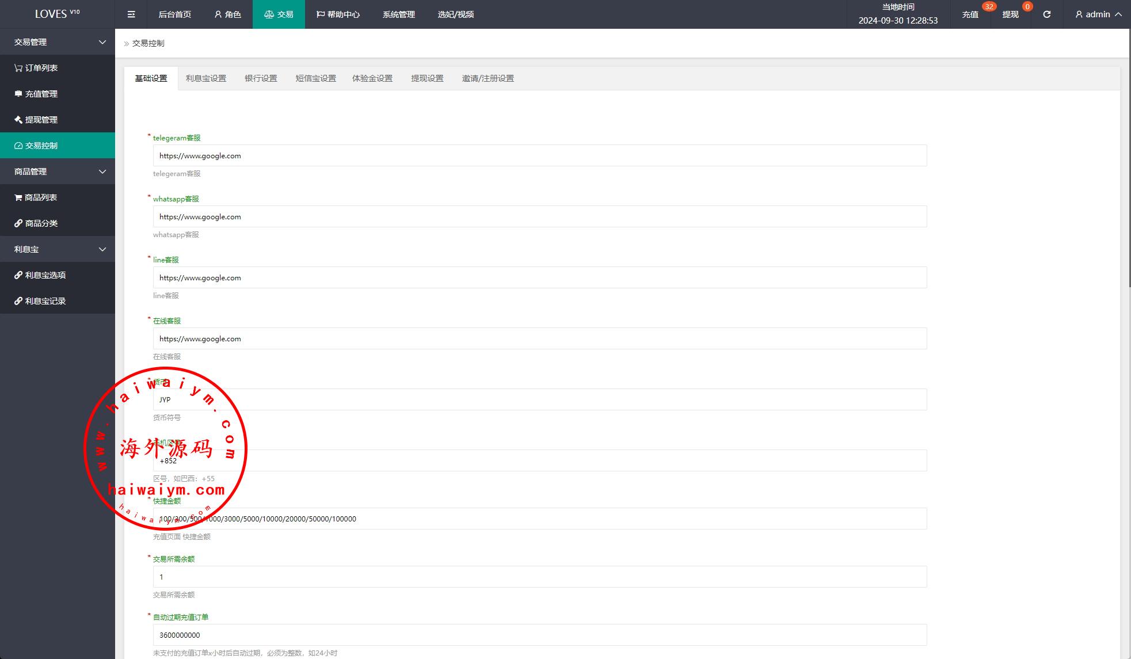Screen dimensions: 1131x659
Task: Click the whatsapp客服 URL input field
Action: click(x=539, y=216)
